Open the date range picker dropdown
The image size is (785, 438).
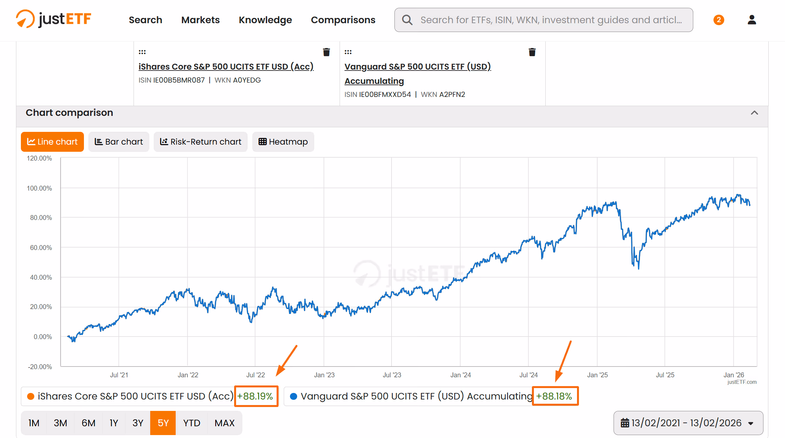[x=688, y=423]
